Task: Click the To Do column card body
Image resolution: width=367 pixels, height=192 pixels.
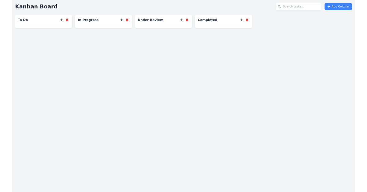Action: (x=43, y=24)
